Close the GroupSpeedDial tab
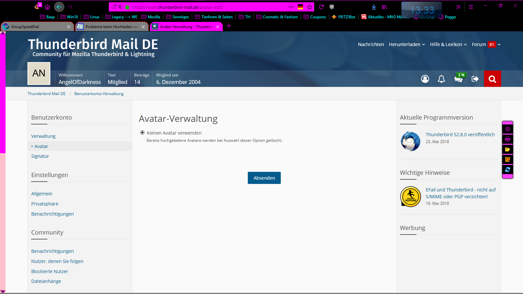This screenshot has width=523, height=294. [x=69, y=27]
